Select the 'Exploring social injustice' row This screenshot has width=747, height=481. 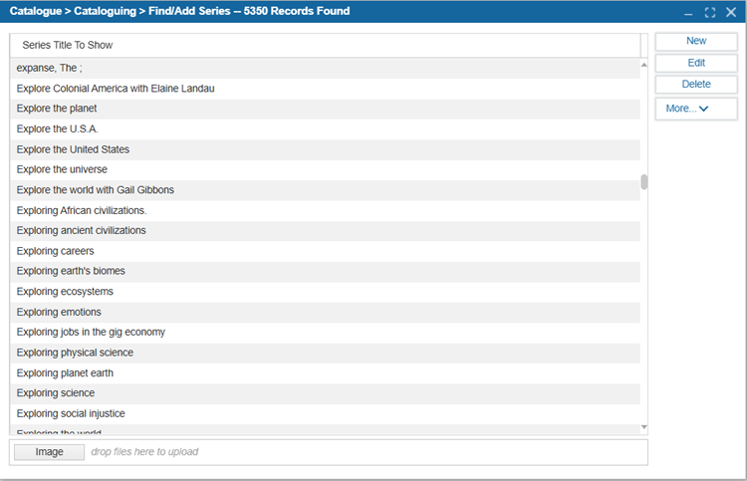pyautogui.click(x=325, y=413)
